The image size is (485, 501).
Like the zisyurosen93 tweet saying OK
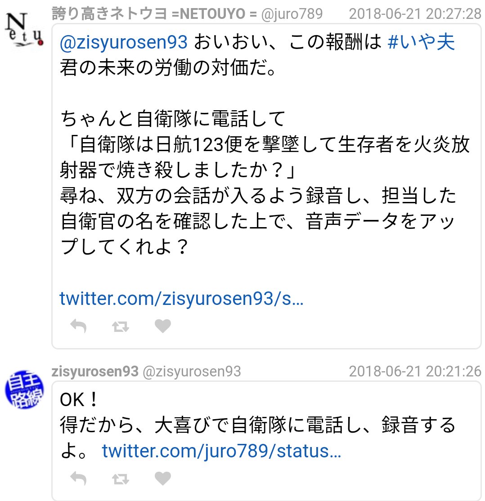pyautogui.click(x=163, y=479)
